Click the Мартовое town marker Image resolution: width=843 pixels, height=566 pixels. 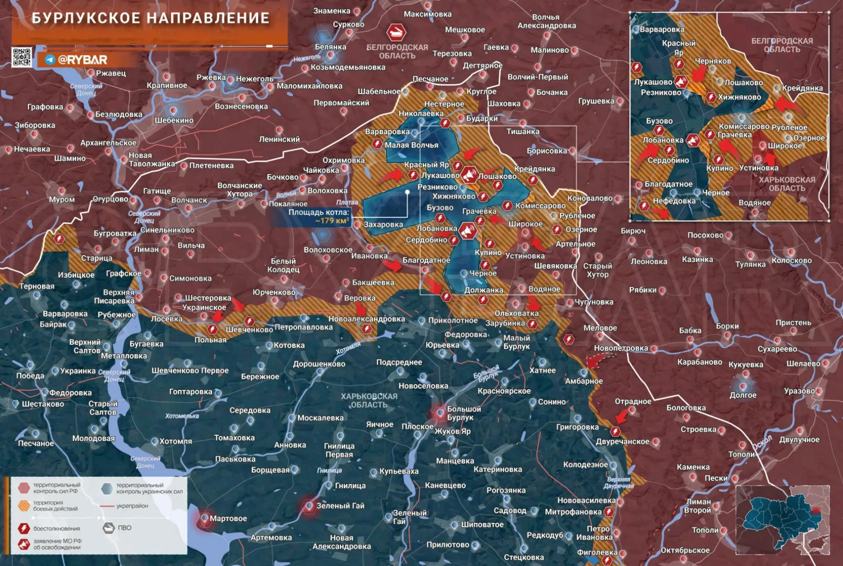point(205,518)
